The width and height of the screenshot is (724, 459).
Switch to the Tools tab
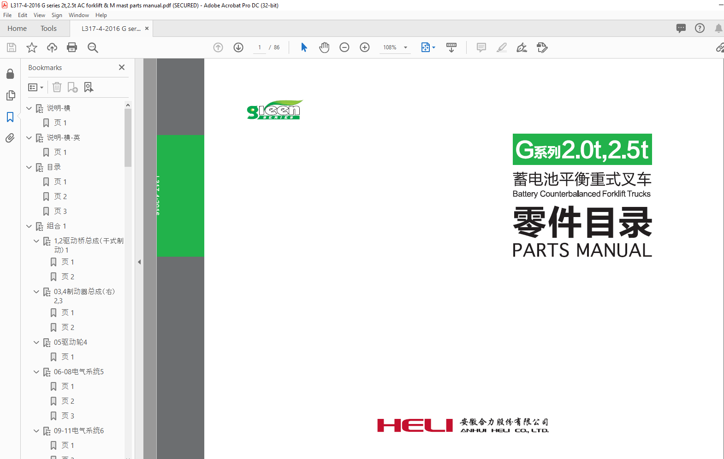[48, 28]
